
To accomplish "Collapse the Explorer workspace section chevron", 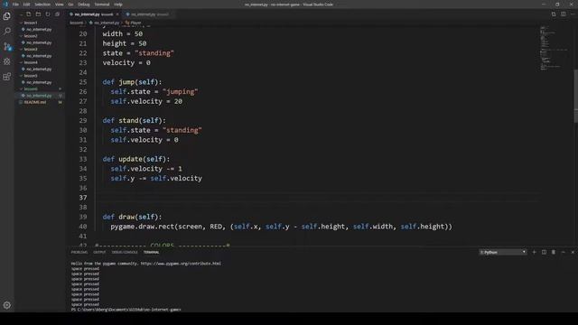I will (x=21, y=14).
